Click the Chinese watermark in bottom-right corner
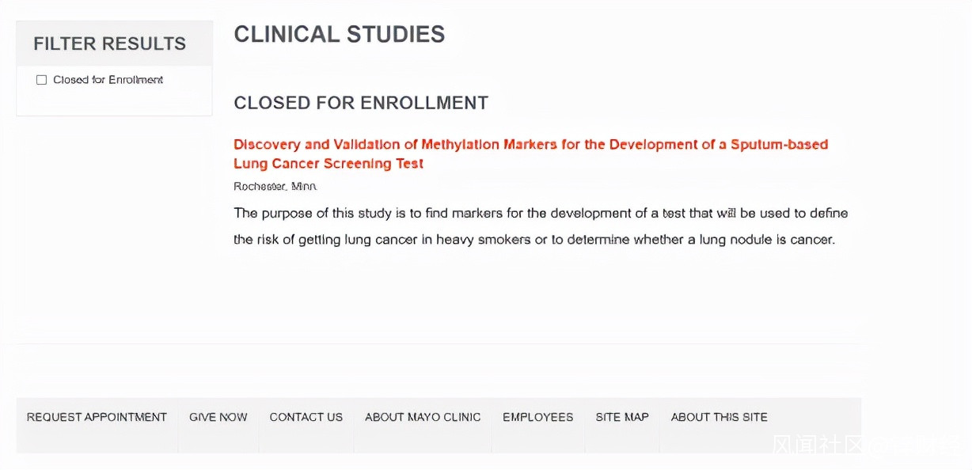The image size is (972, 470). point(867,445)
